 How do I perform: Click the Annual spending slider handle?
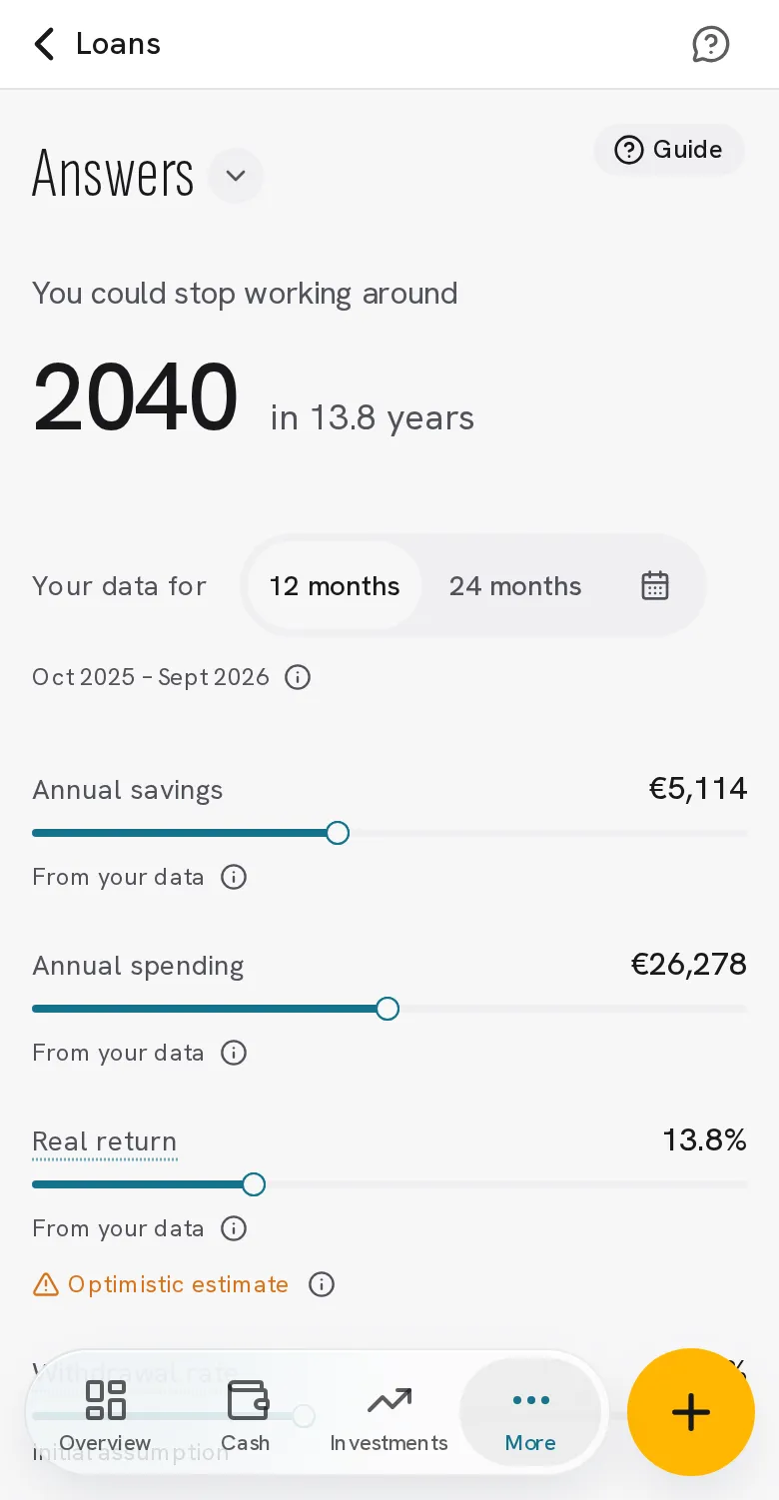pos(388,1009)
